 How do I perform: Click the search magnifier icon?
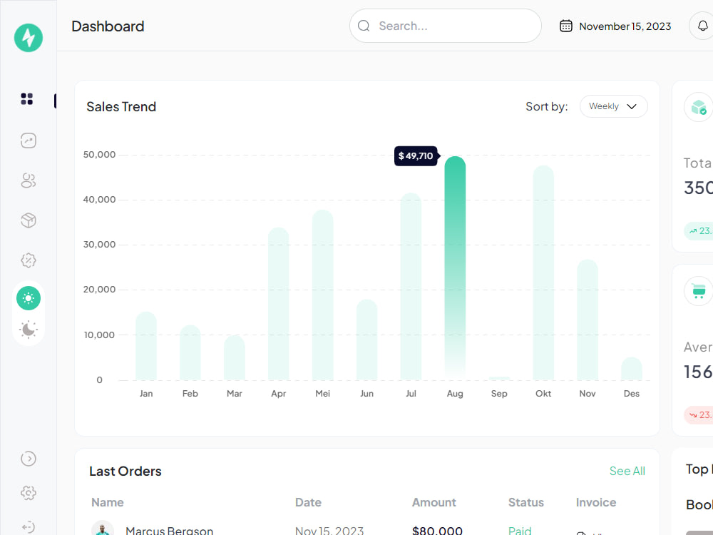pos(364,26)
